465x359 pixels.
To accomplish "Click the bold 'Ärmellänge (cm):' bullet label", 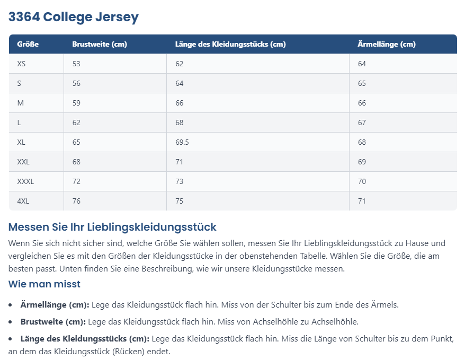I will coord(55,305).
